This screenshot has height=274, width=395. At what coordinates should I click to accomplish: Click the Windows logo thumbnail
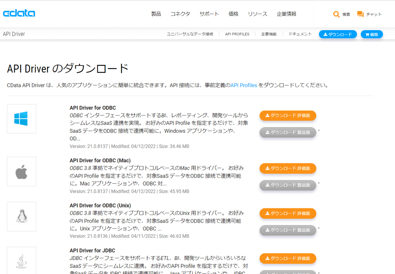21,119
